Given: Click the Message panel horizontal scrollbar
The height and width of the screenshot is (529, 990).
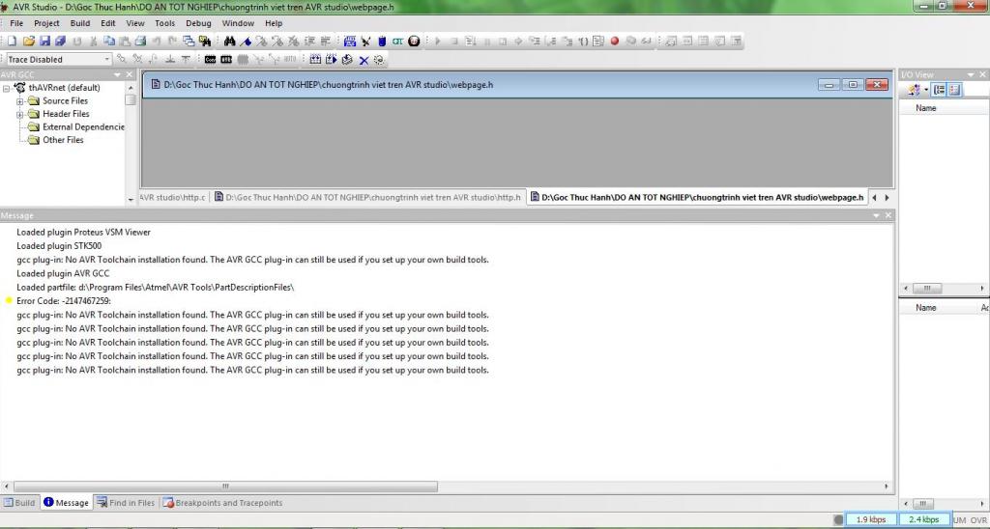Looking at the screenshot, I should [225, 487].
